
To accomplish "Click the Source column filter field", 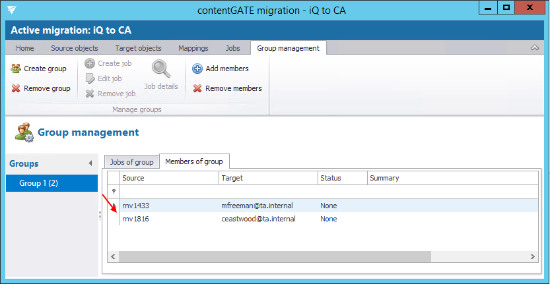I will coord(169,192).
